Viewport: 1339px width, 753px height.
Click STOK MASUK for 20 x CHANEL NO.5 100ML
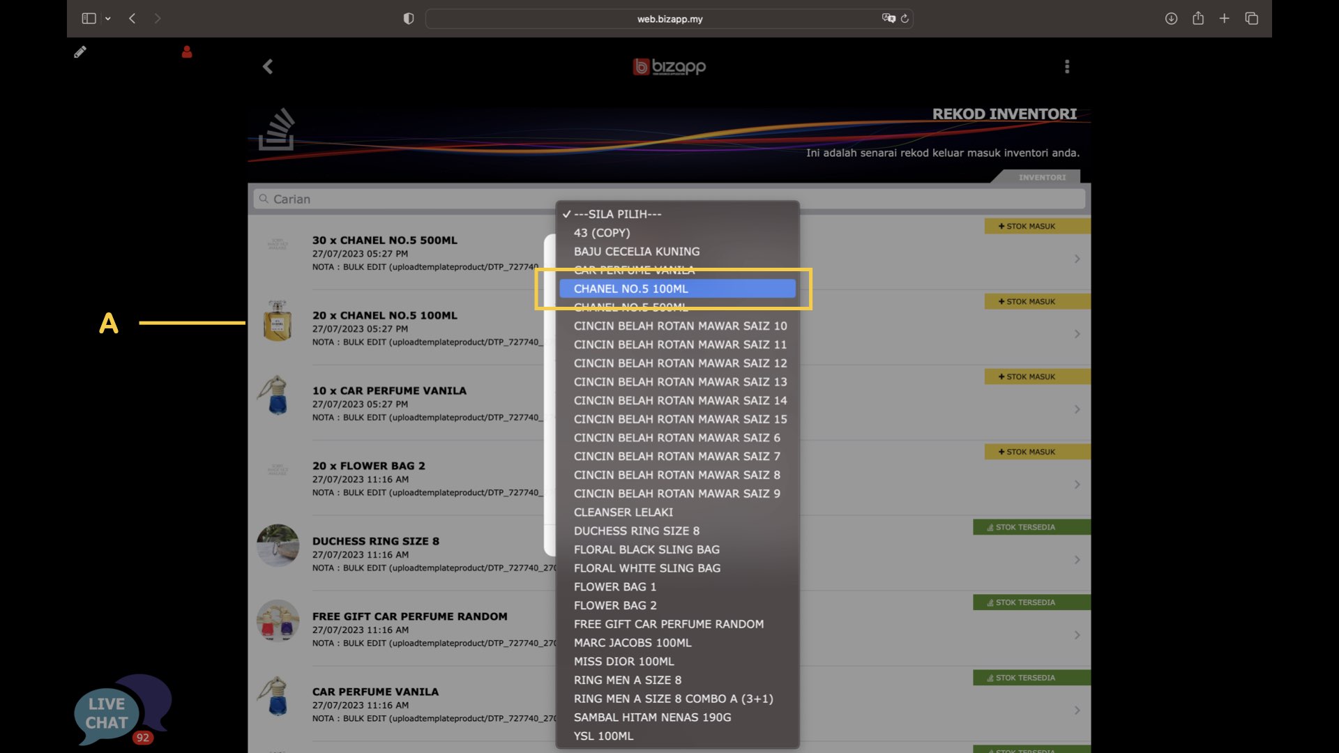point(1037,301)
